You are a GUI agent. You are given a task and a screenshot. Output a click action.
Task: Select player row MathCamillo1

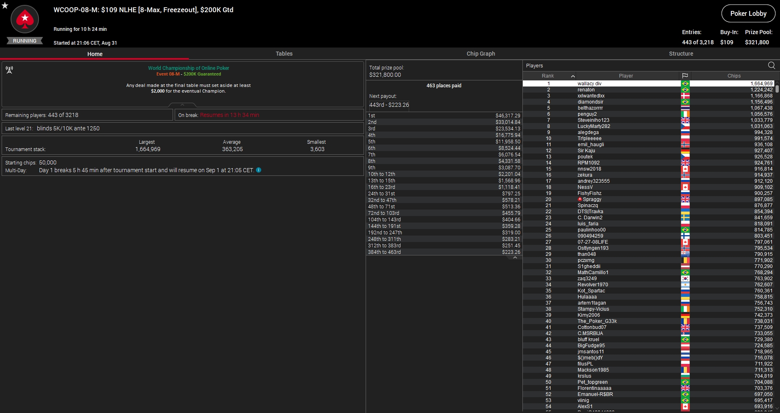(x=648, y=272)
